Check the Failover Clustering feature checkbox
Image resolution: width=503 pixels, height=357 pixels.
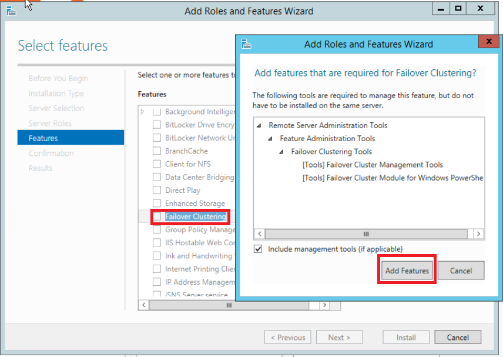coord(157,216)
